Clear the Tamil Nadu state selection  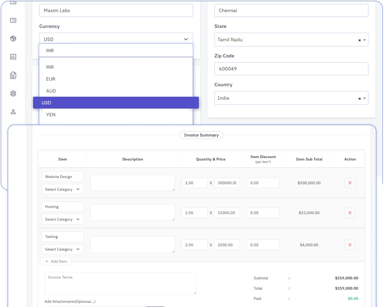tap(359, 40)
